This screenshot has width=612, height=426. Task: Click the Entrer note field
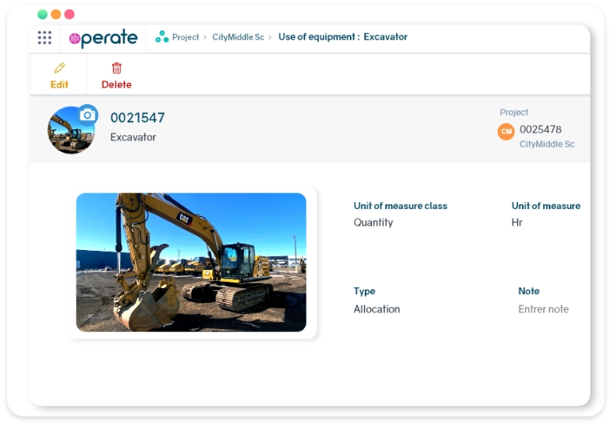coord(543,309)
